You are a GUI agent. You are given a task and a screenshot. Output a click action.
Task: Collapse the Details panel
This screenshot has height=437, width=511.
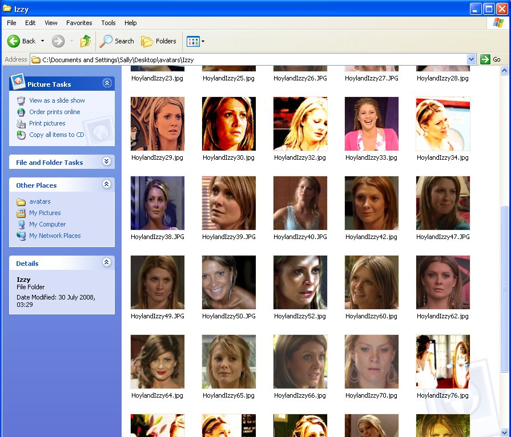[x=107, y=262]
